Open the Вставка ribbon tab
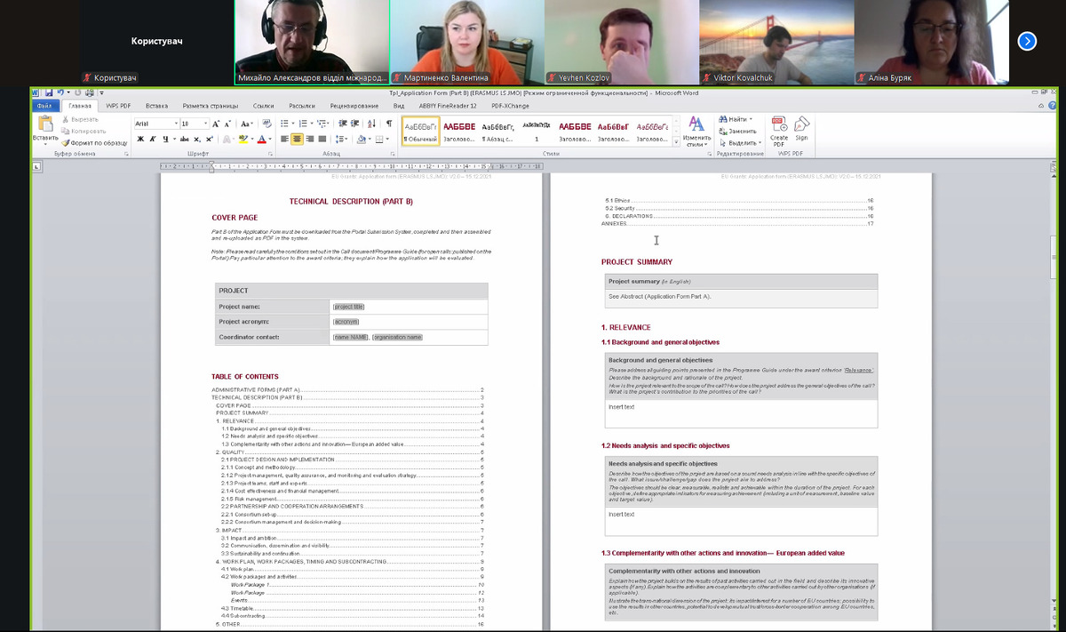Screen dimensions: 1066x632 point(156,106)
